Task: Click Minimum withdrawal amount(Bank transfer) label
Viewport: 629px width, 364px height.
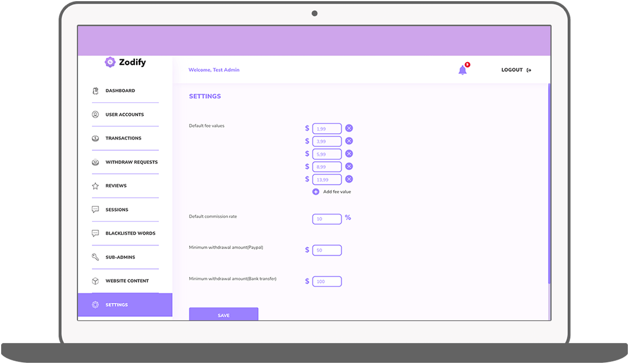Action: (233, 279)
